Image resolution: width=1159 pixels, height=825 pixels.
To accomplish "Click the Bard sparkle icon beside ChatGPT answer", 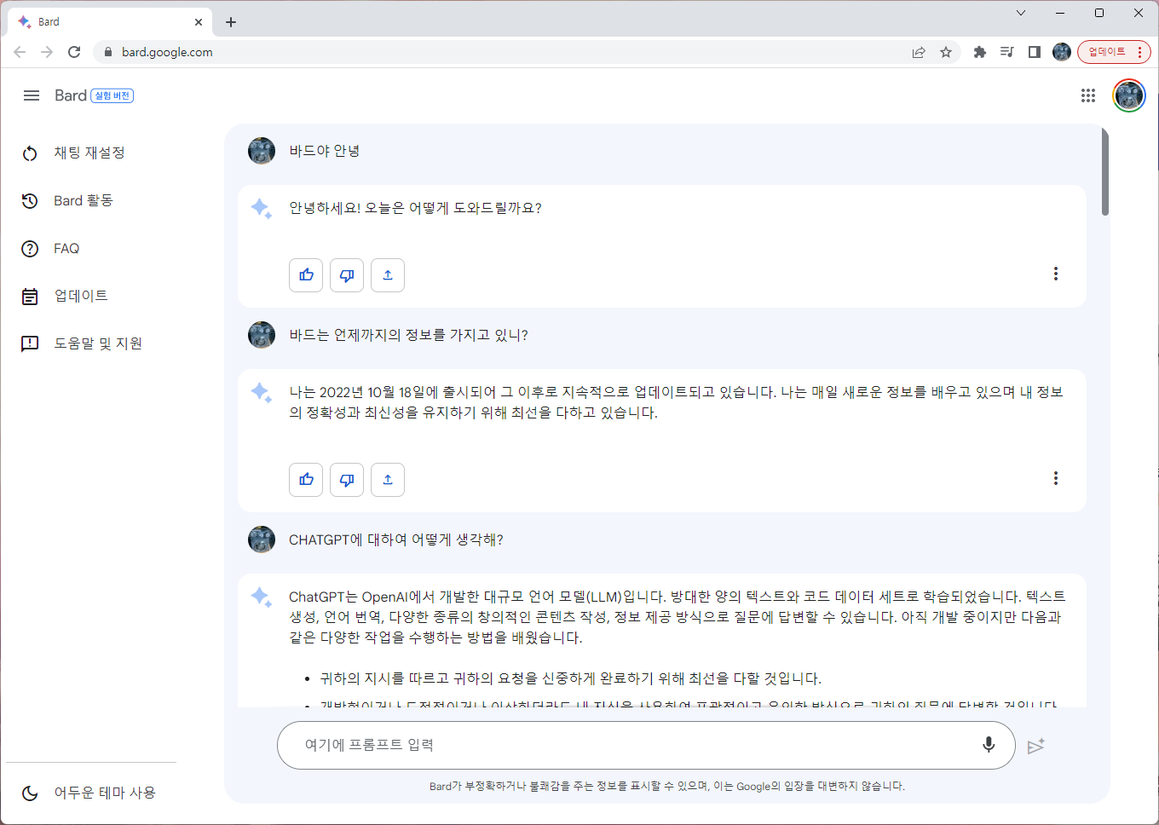I will click(261, 597).
